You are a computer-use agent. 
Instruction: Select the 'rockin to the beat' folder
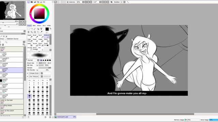point(12,102)
